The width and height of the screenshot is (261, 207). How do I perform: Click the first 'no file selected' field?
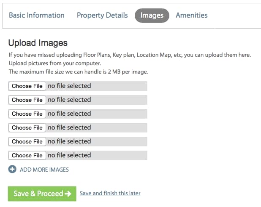tap(78, 86)
